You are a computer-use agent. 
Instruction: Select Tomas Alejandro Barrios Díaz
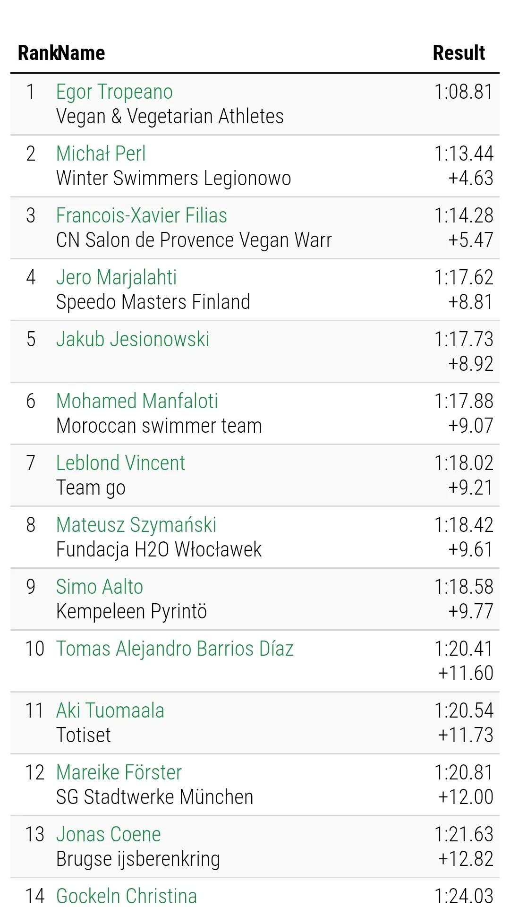[x=175, y=649]
